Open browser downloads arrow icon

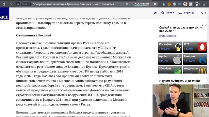click(x=204, y=4)
